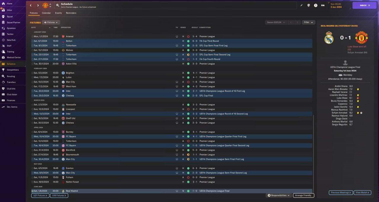
Task: Toggle the circle on the Sat, 2/3/2024 row
Action: pos(32,105)
